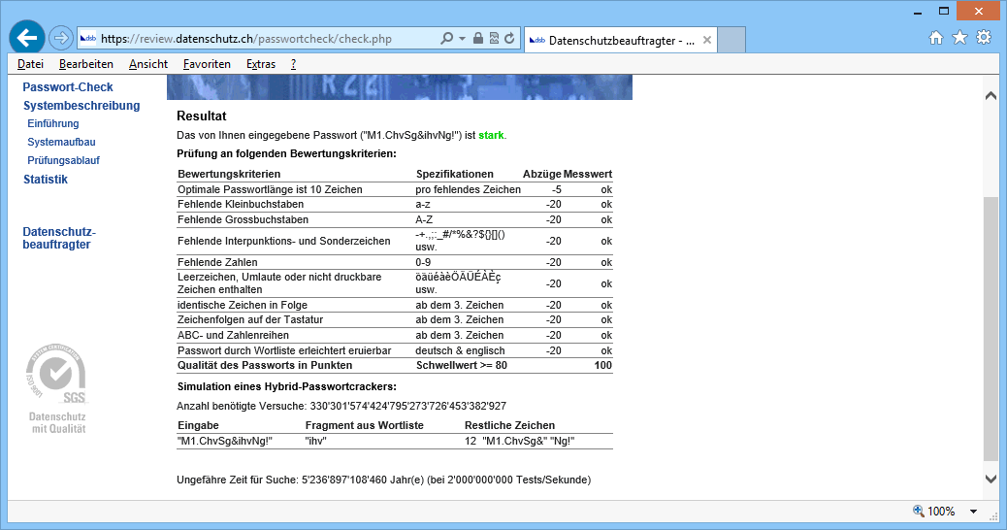This screenshot has width=1007, height=530.
Task: Open the Datei menu
Action: [x=30, y=64]
